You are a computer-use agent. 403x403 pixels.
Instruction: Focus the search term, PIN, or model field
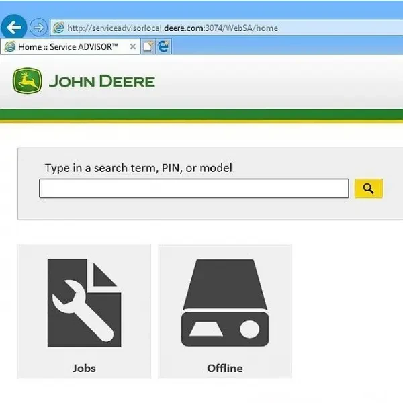click(194, 188)
